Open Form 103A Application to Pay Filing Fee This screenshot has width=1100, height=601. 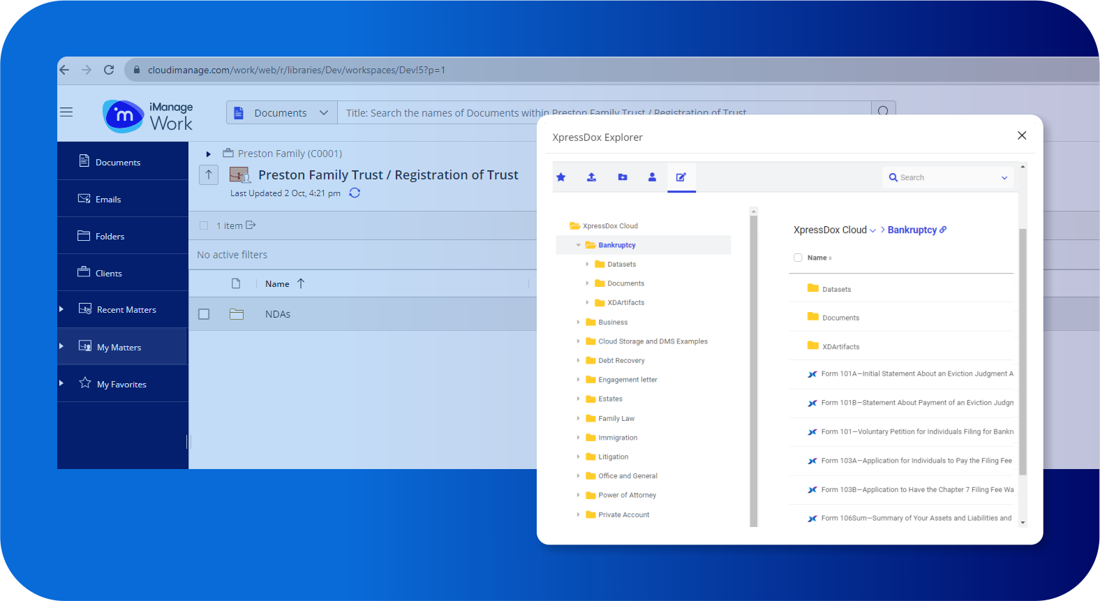909,461
